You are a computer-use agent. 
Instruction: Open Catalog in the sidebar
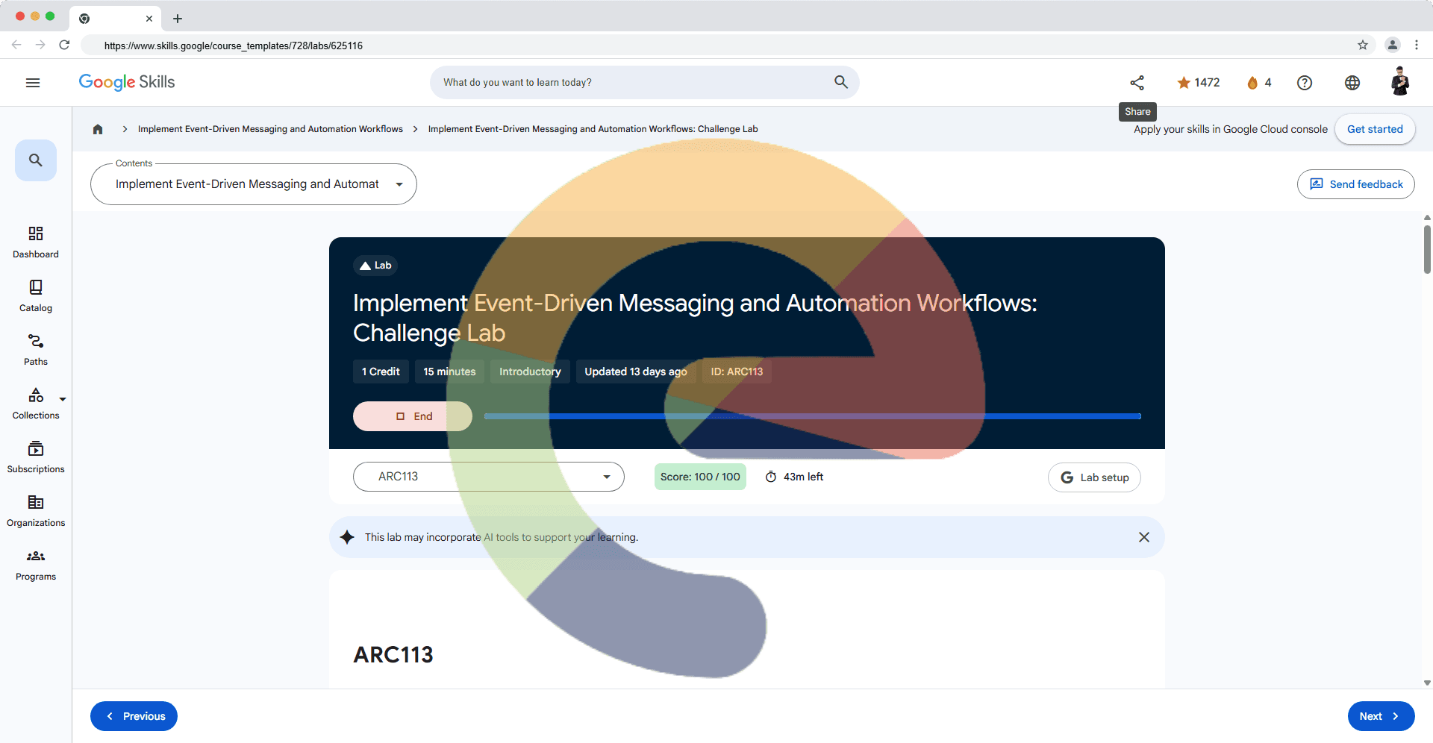[x=36, y=296]
